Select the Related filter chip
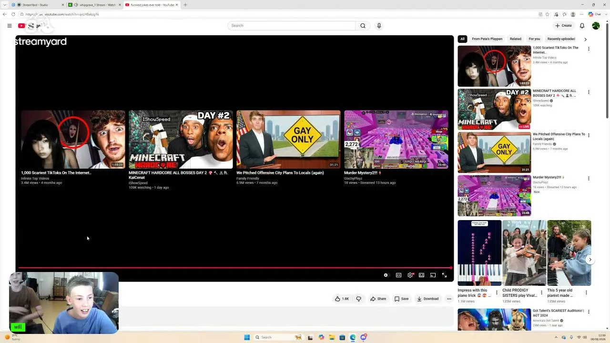This screenshot has height=343, width=610. (516, 39)
